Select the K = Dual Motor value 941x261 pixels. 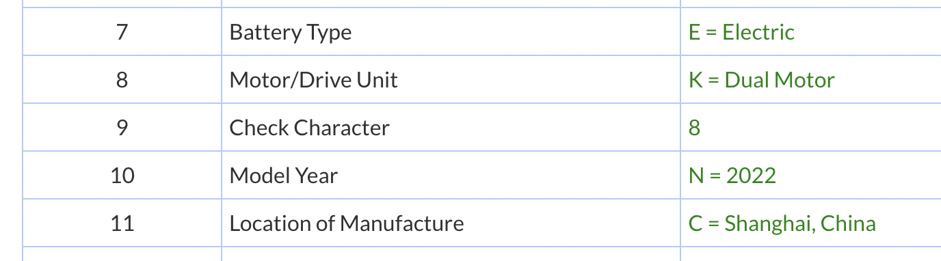click(x=762, y=80)
